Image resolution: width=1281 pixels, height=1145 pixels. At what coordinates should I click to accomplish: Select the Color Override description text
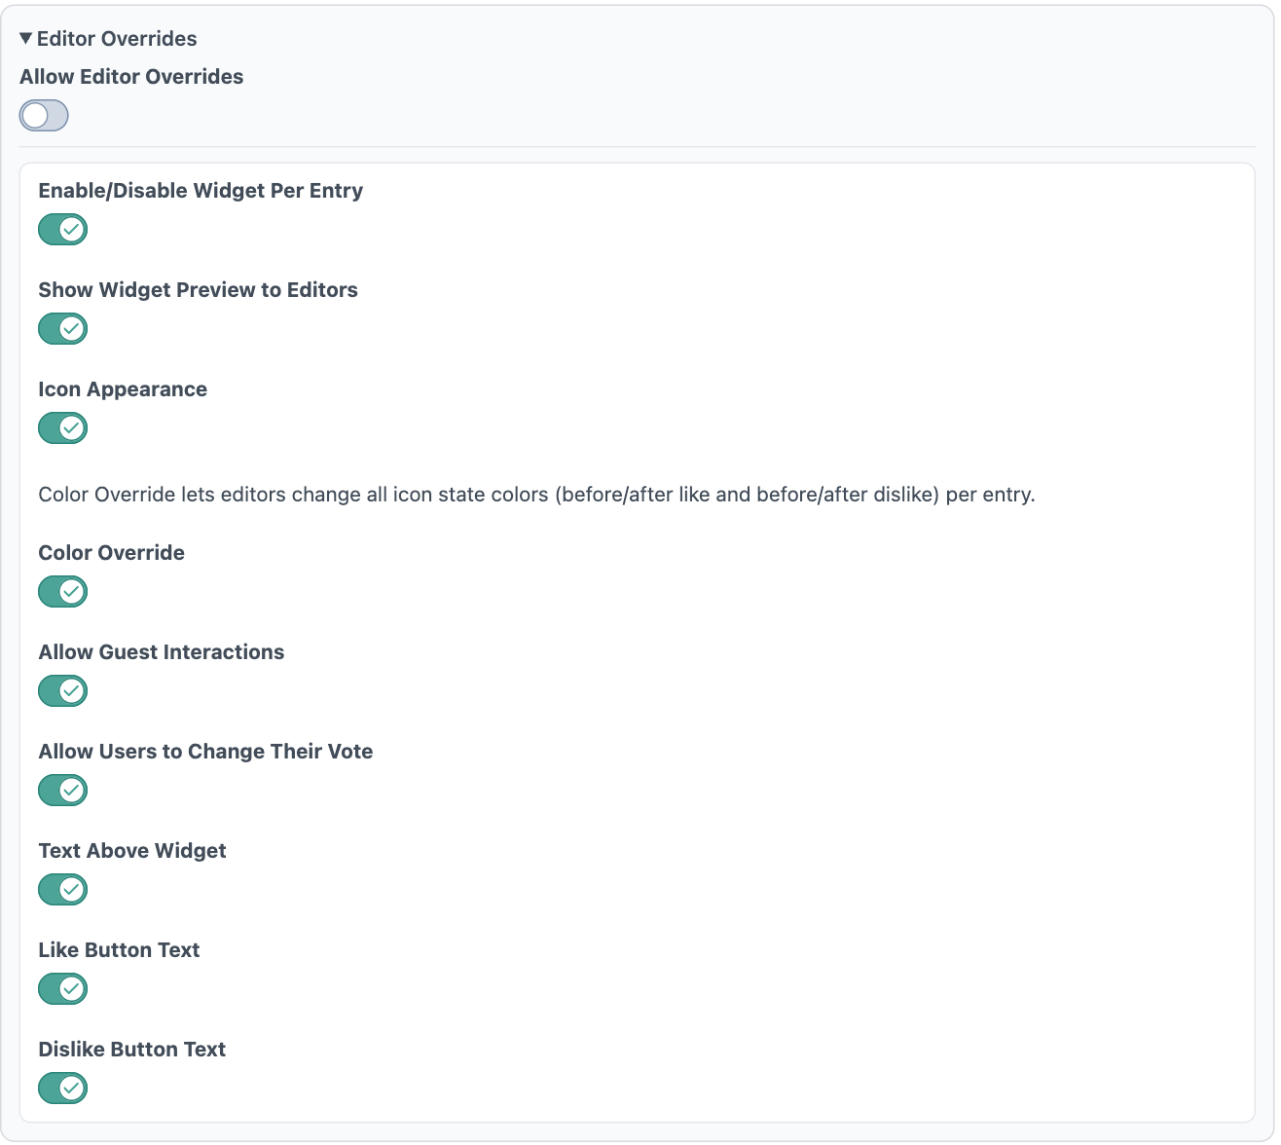pyautogui.click(x=535, y=495)
